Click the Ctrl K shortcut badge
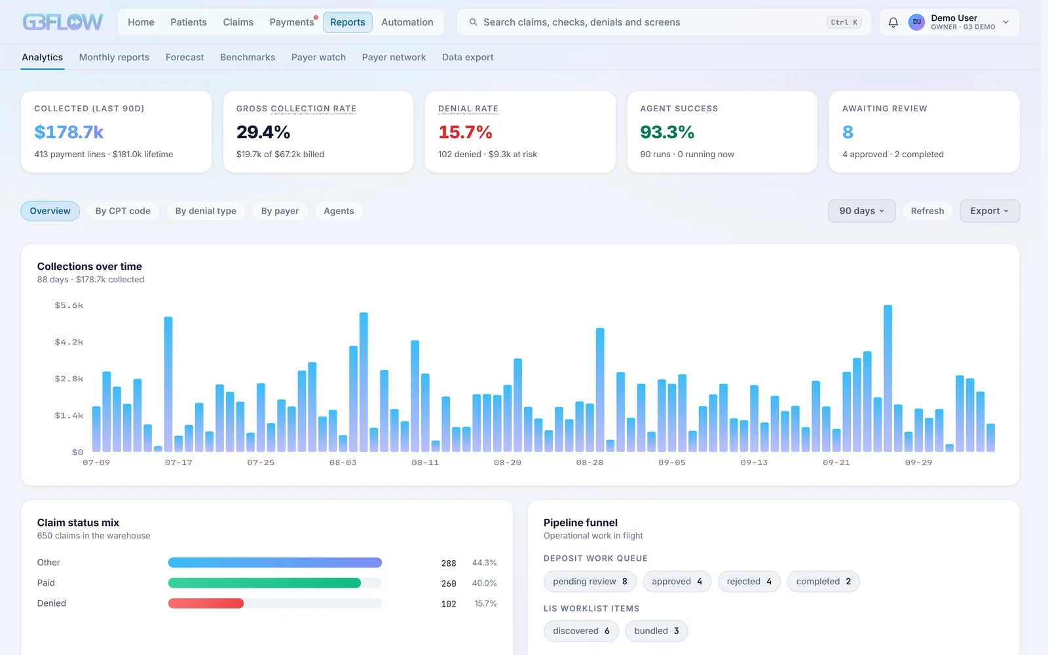This screenshot has width=1048, height=655. [x=844, y=22]
